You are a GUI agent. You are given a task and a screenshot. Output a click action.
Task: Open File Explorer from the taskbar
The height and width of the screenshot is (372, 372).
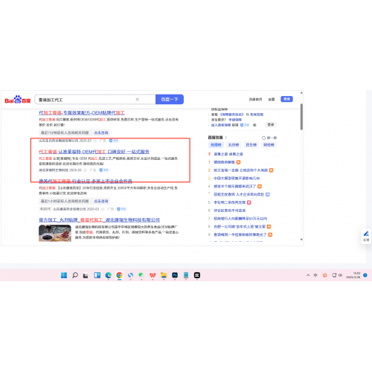(x=164, y=275)
